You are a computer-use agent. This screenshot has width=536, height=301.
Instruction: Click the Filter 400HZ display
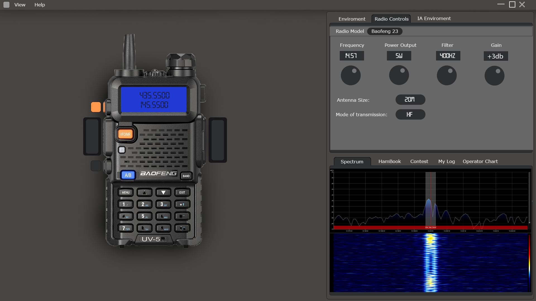coord(448,56)
